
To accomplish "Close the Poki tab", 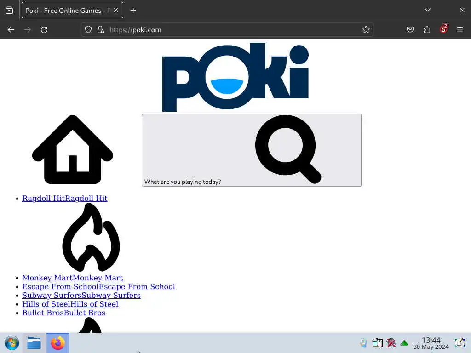I will click(116, 10).
